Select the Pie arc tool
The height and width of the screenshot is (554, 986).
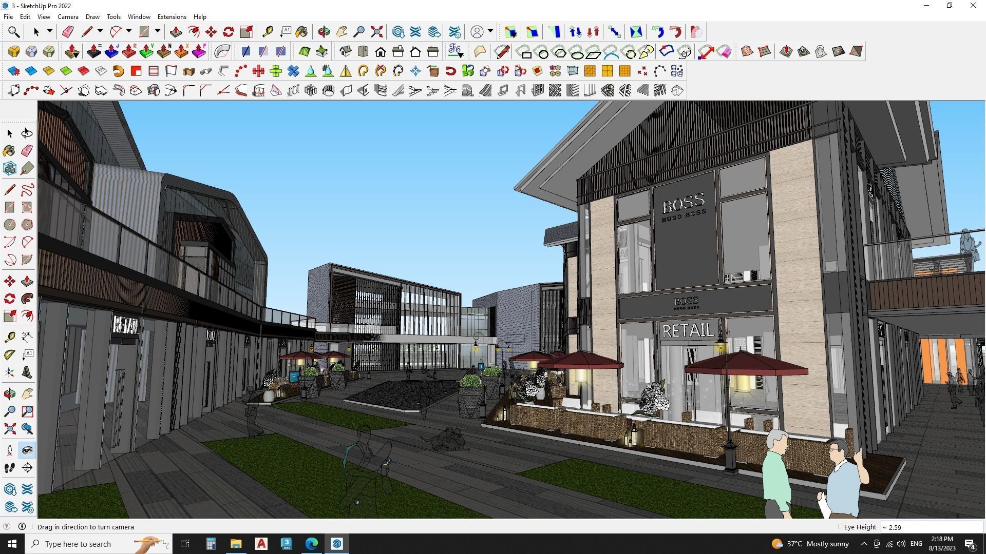(27, 259)
